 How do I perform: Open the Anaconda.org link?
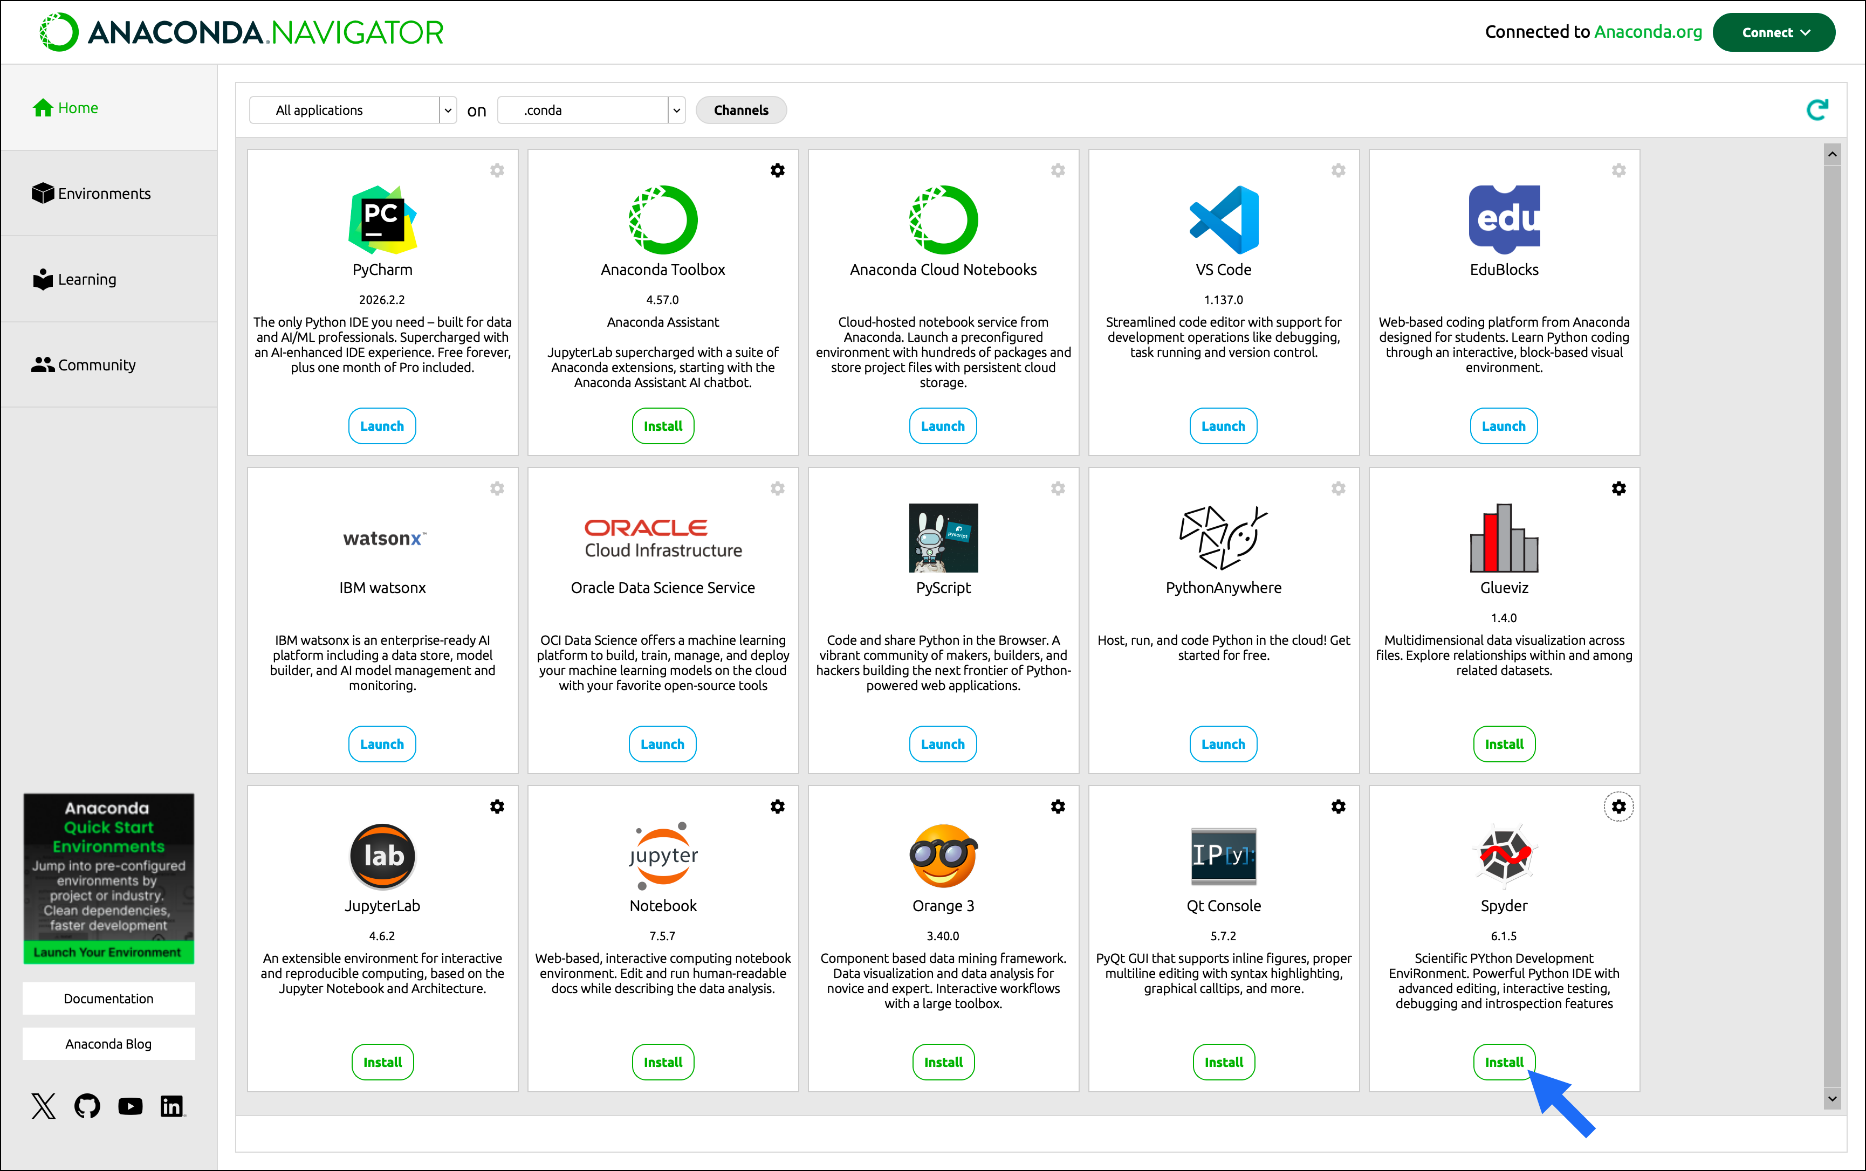[1648, 32]
